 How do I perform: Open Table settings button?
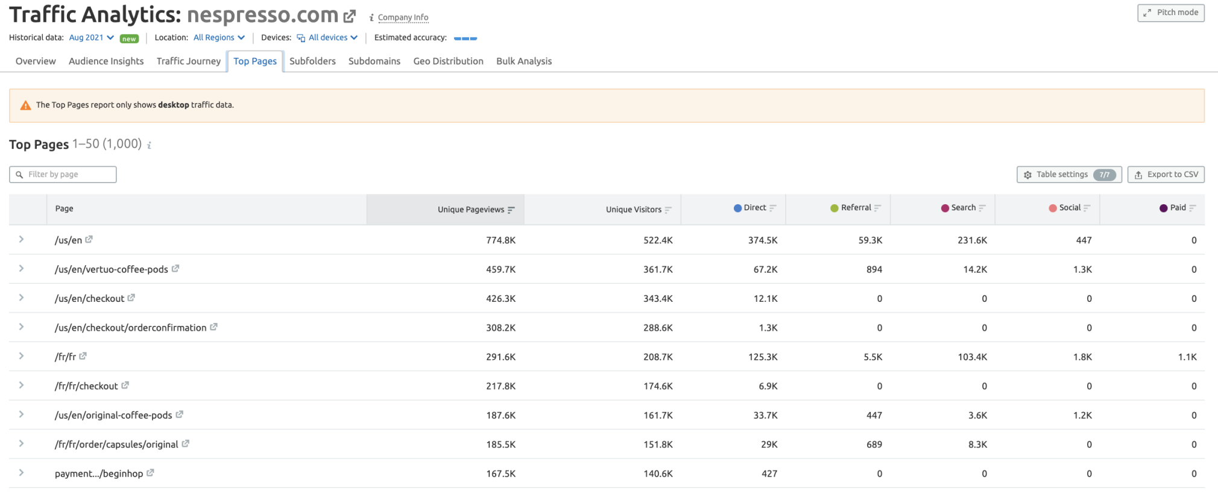tap(1069, 175)
